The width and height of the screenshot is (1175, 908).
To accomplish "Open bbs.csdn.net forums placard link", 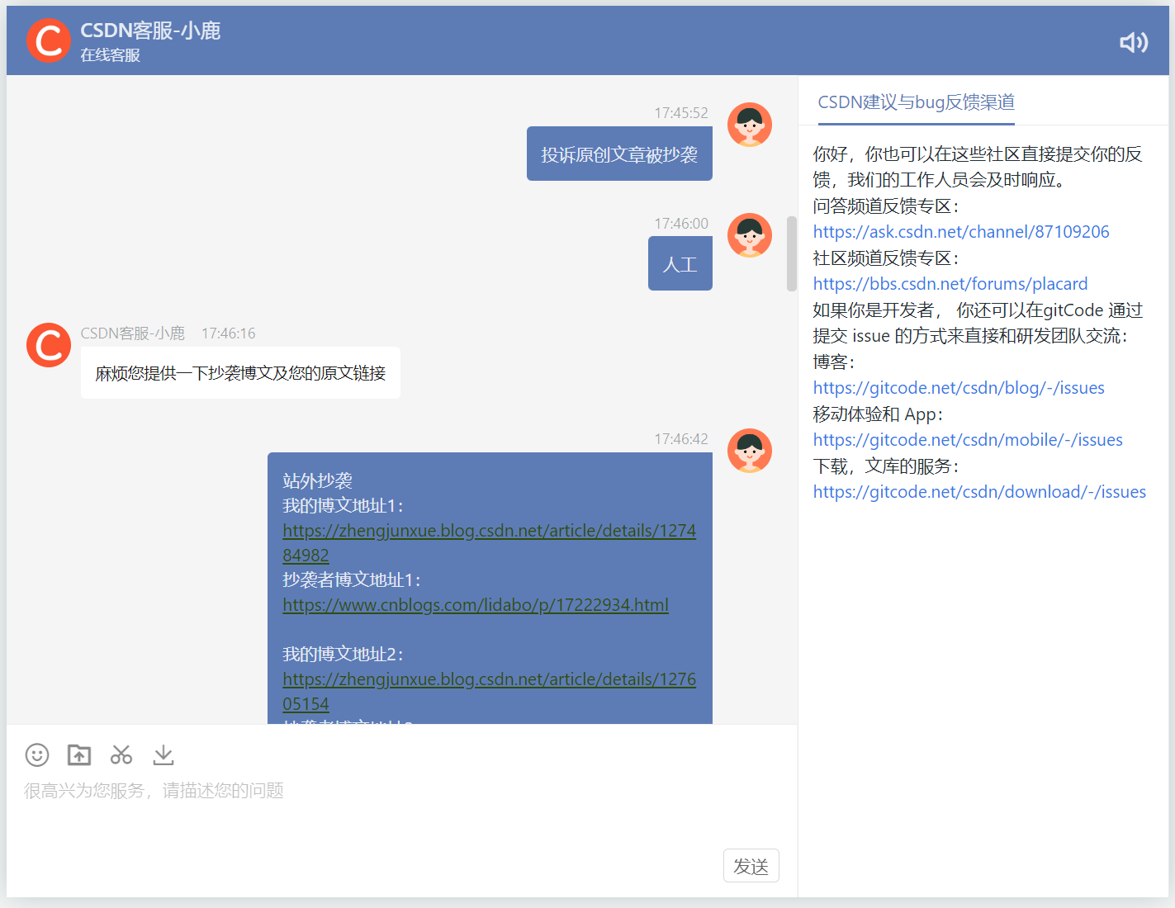I will click(950, 284).
